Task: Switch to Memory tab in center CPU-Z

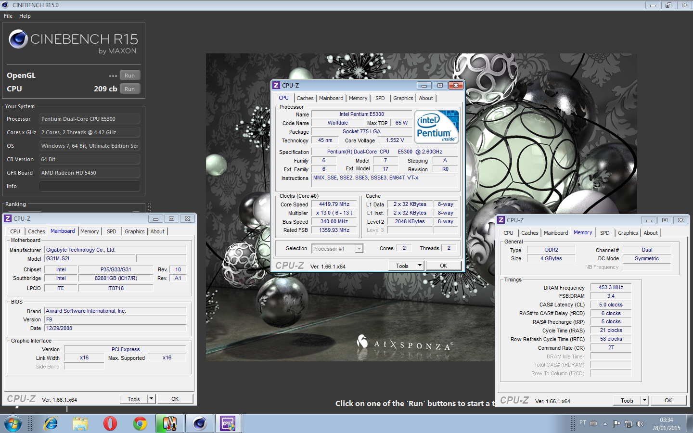Action: pyautogui.click(x=358, y=98)
